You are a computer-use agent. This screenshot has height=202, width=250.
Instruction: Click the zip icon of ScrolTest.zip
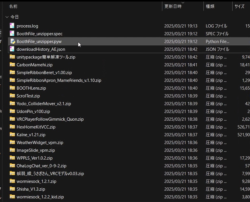tap(12, 96)
